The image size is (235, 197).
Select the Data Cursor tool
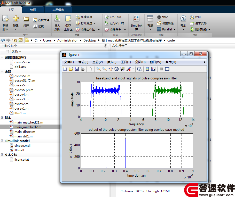tap(122, 69)
